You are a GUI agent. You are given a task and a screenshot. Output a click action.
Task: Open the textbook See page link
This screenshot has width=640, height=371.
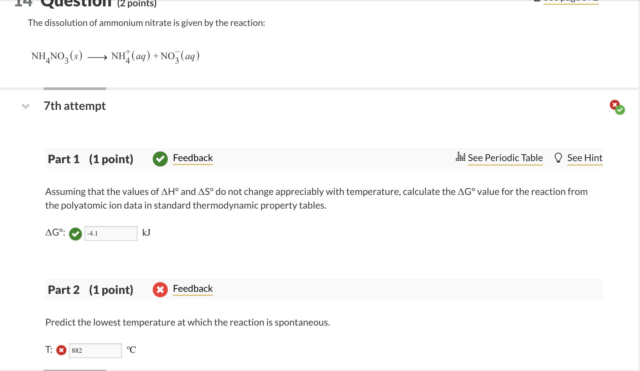(571, 1)
